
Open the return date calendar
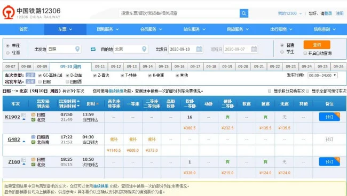pyautogui.click(x=254, y=49)
